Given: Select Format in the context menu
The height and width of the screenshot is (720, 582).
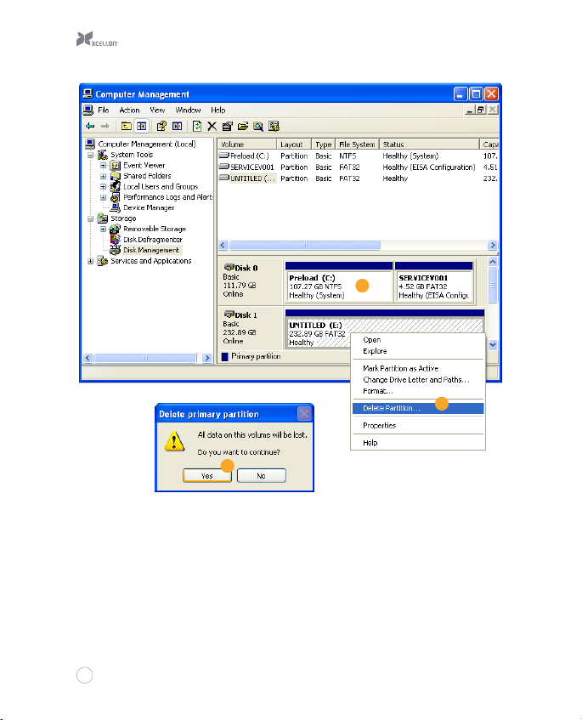Looking at the screenshot, I should point(377,391).
